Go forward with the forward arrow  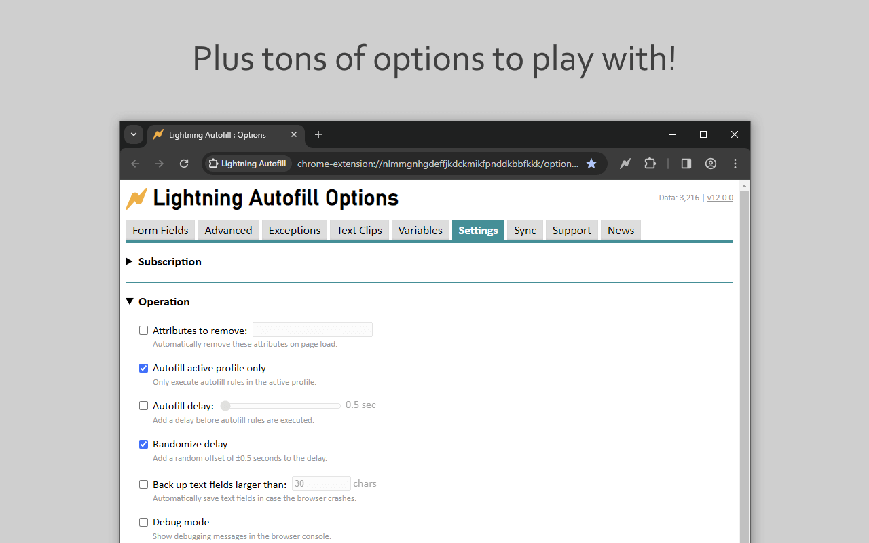point(160,164)
